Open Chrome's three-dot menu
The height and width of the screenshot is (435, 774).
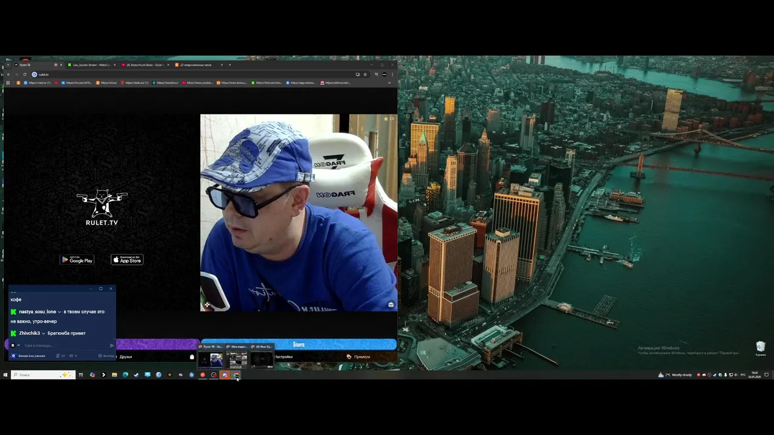point(392,74)
